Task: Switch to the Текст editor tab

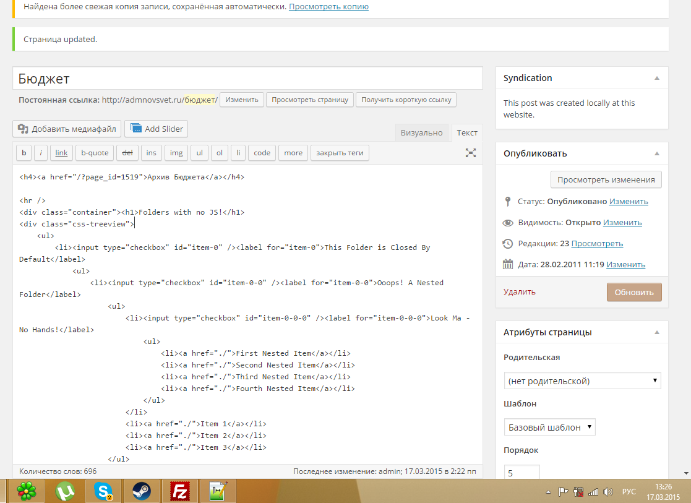Action: click(x=467, y=133)
